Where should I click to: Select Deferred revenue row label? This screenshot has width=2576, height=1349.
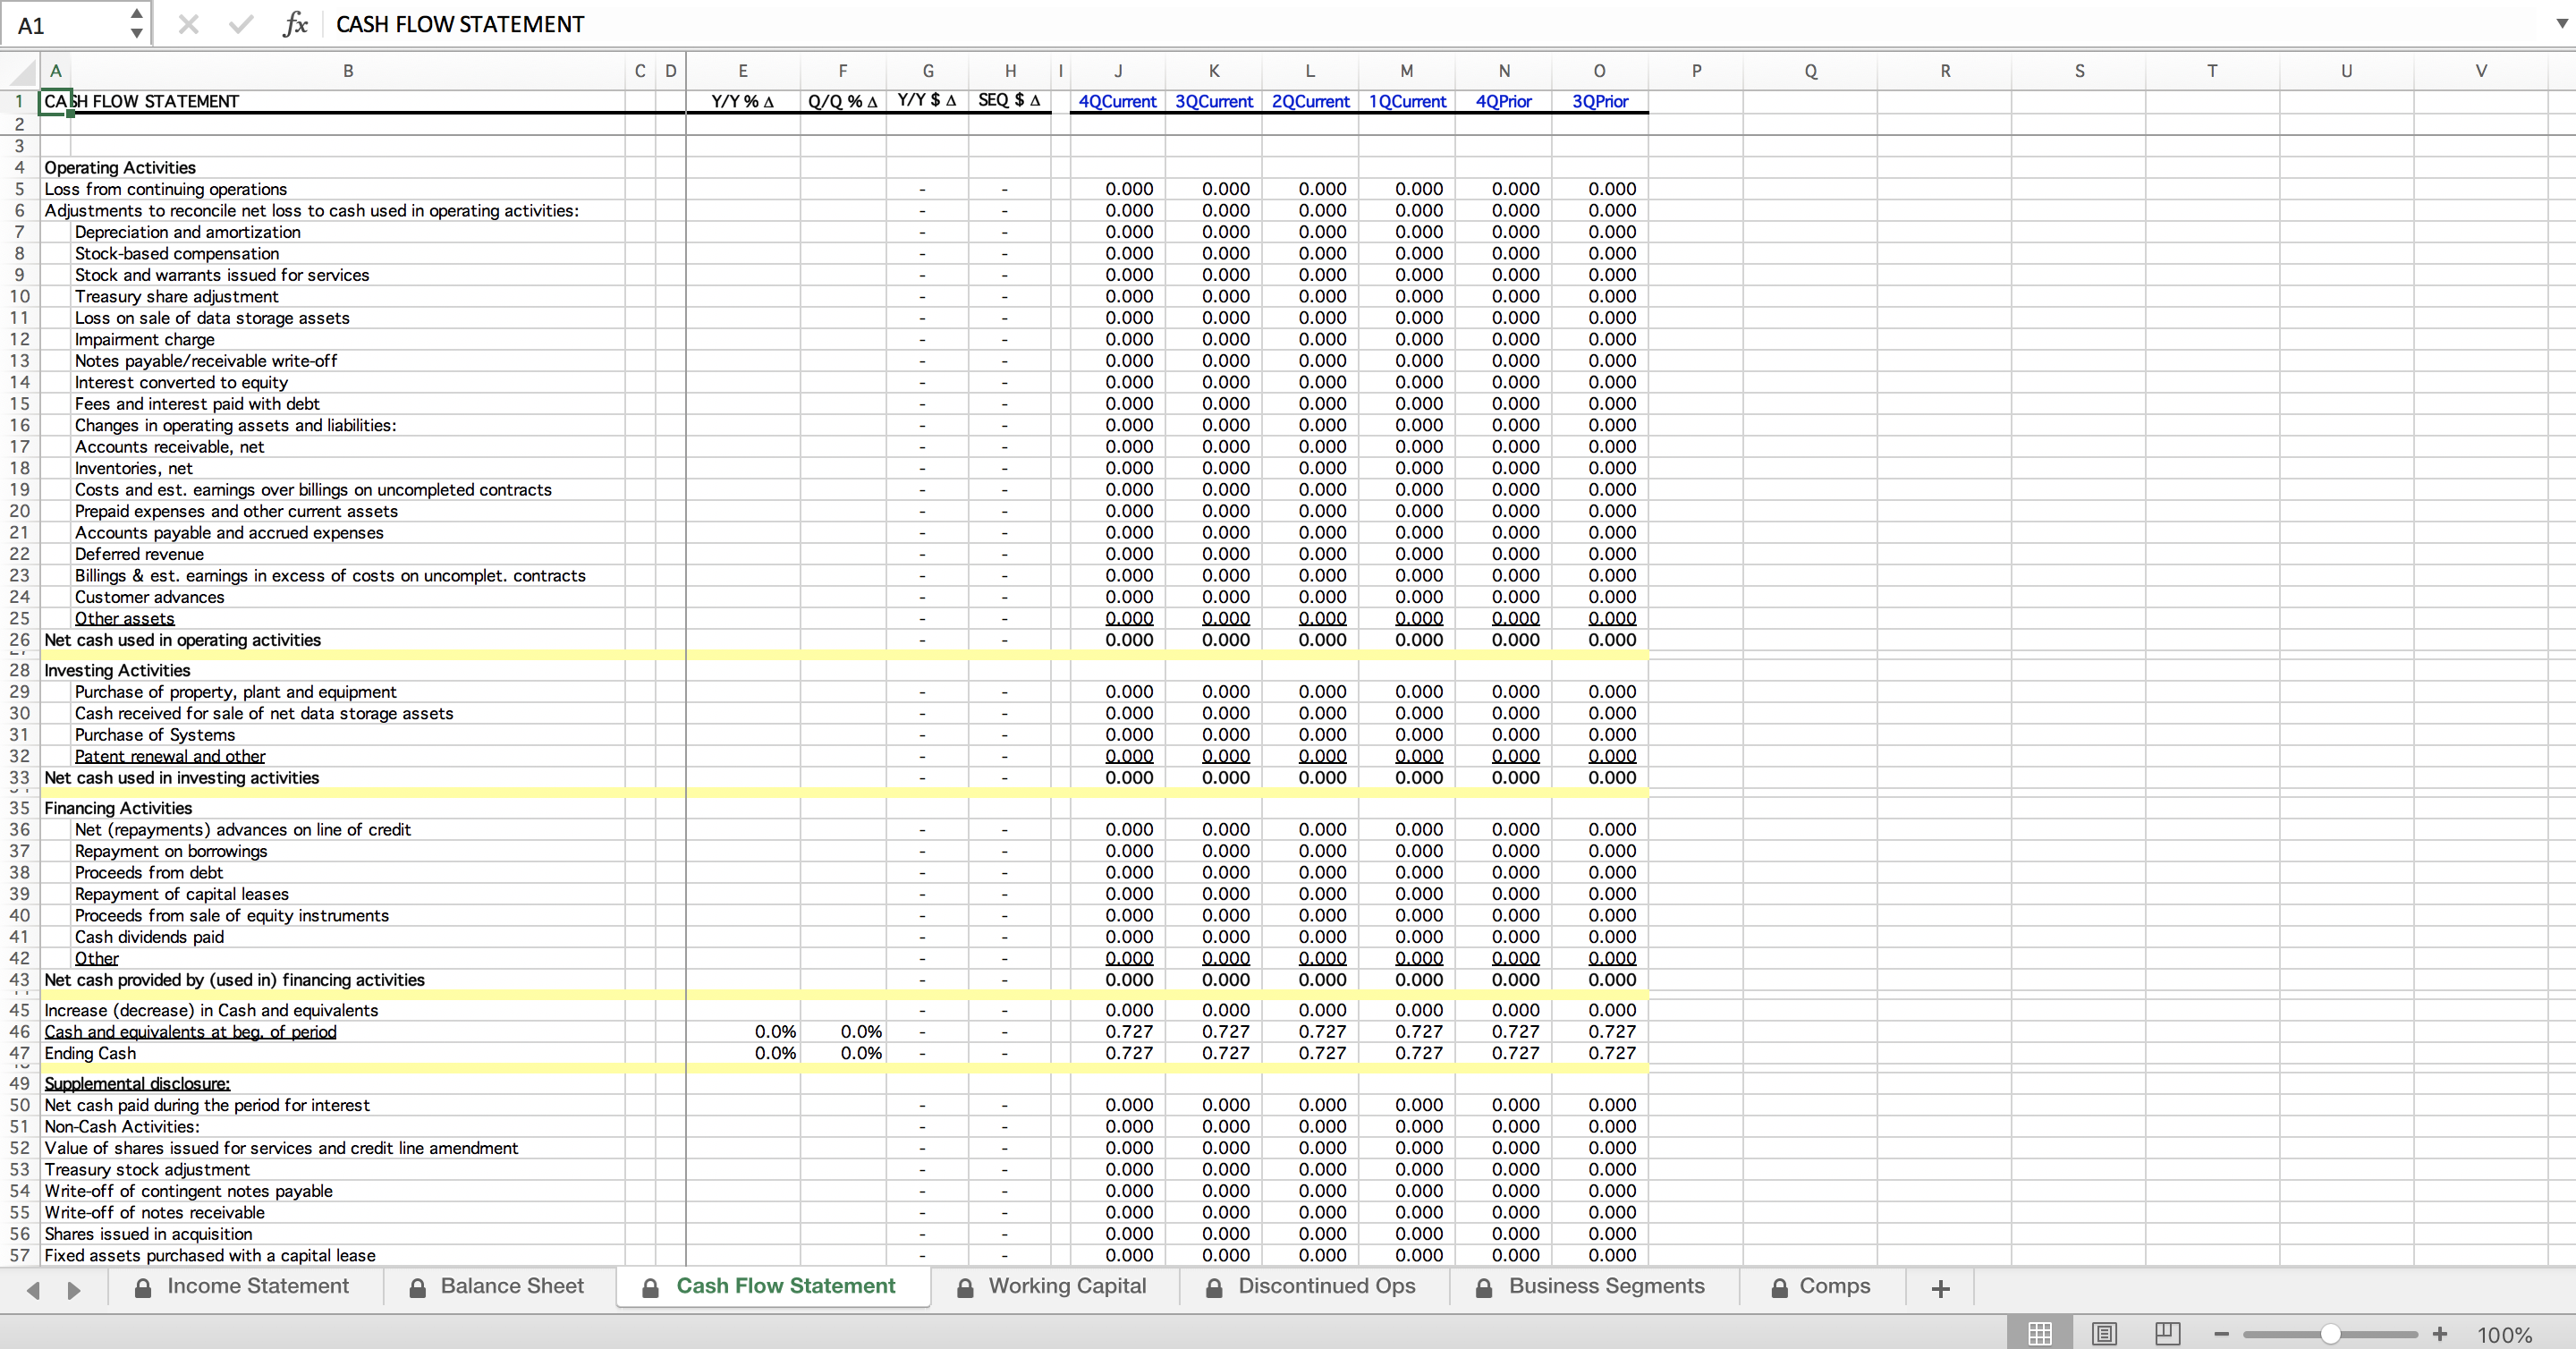point(139,554)
